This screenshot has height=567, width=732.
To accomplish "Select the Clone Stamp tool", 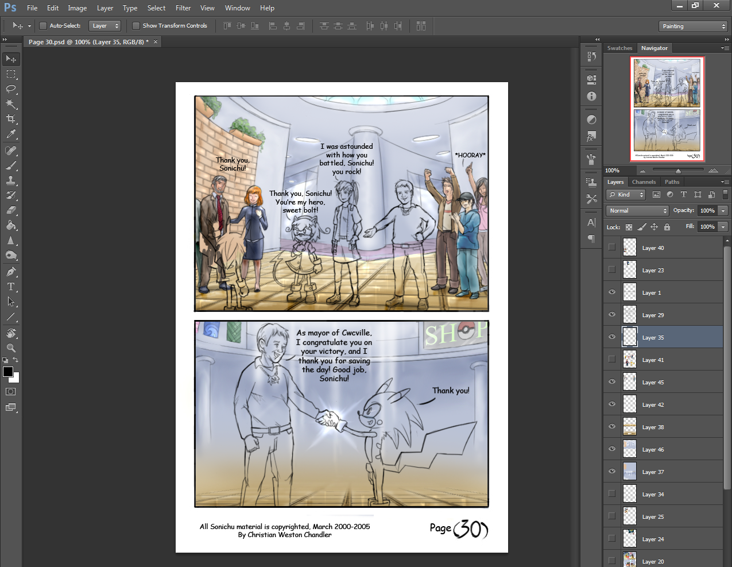I will [11, 180].
